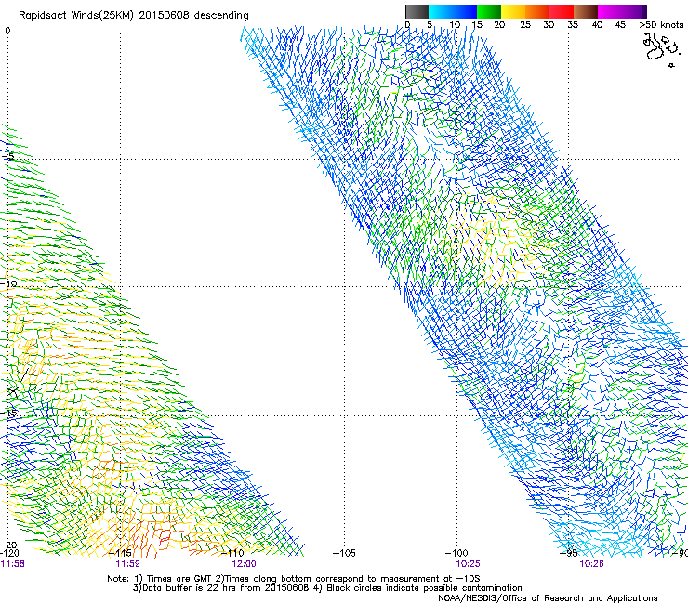Click the NOAA/NESDIS Office of Research credit

point(548,598)
